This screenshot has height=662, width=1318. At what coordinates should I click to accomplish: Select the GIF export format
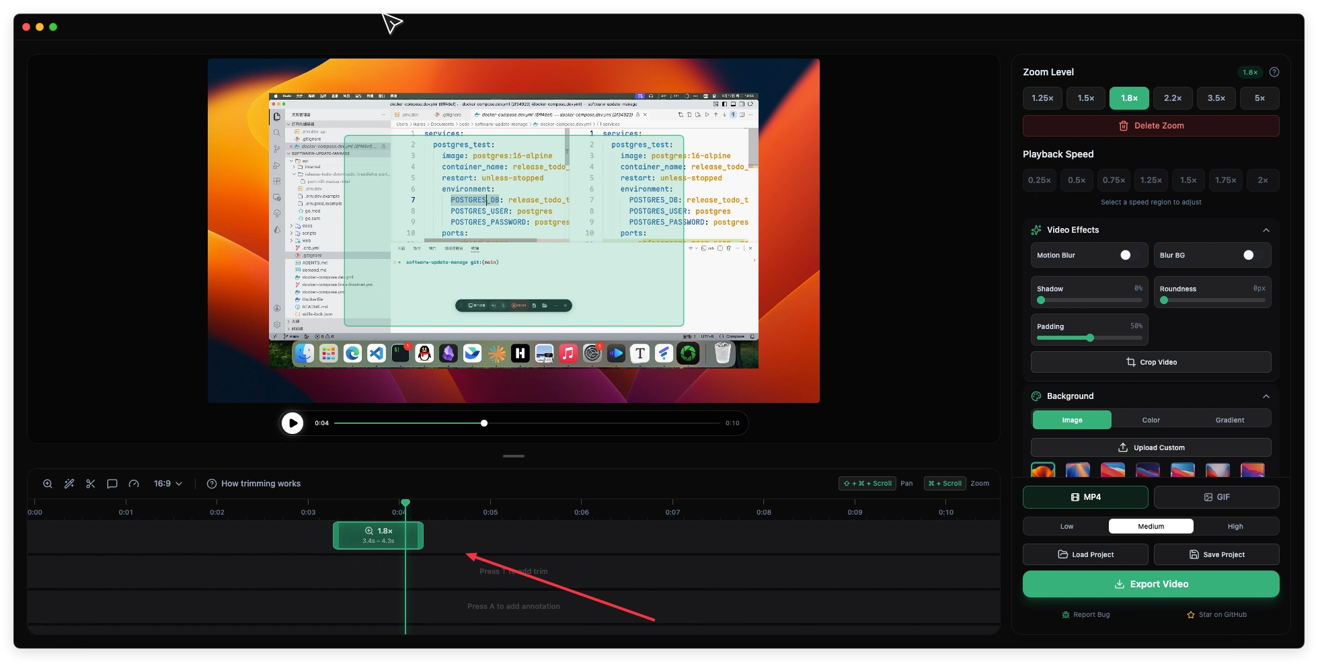pos(1216,497)
